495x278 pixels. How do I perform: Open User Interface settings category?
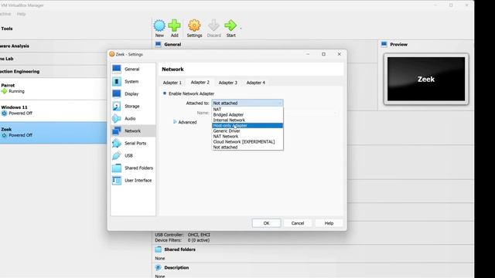pyautogui.click(x=133, y=180)
